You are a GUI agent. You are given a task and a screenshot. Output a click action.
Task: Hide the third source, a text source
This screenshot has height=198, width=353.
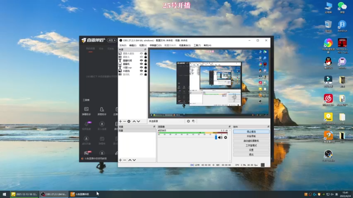(141, 60)
